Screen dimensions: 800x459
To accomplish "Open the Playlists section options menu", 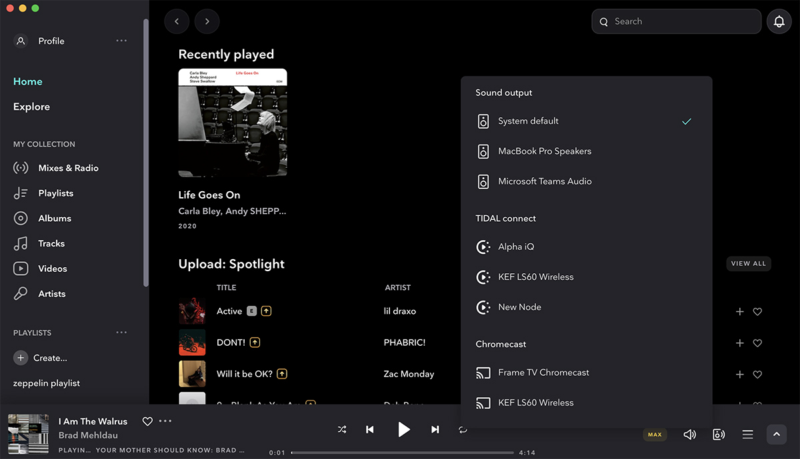I will 121,332.
